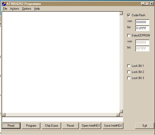Image resolution: width=155 pixels, height=135 pixels.
Task: Tick the Lock Bit 1 checkbox
Action: pyautogui.click(x=129, y=66)
